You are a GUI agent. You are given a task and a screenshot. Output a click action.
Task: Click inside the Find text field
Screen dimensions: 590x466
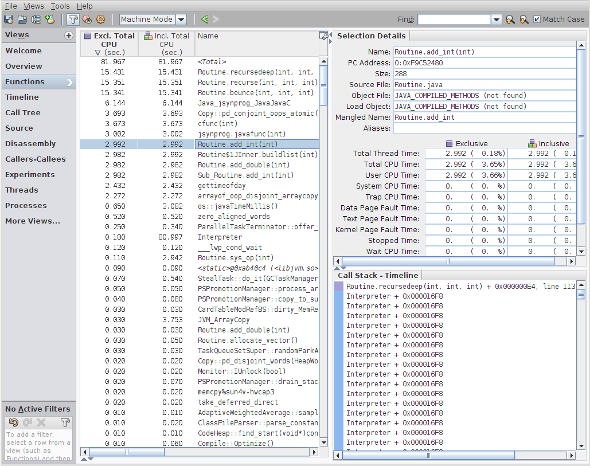tap(454, 19)
